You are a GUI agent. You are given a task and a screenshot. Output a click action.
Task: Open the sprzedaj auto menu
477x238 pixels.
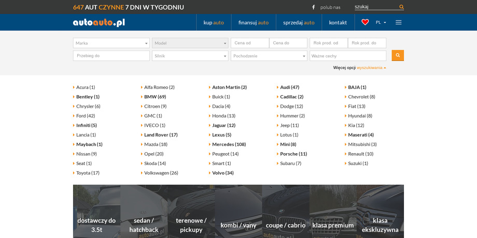coord(299,22)
